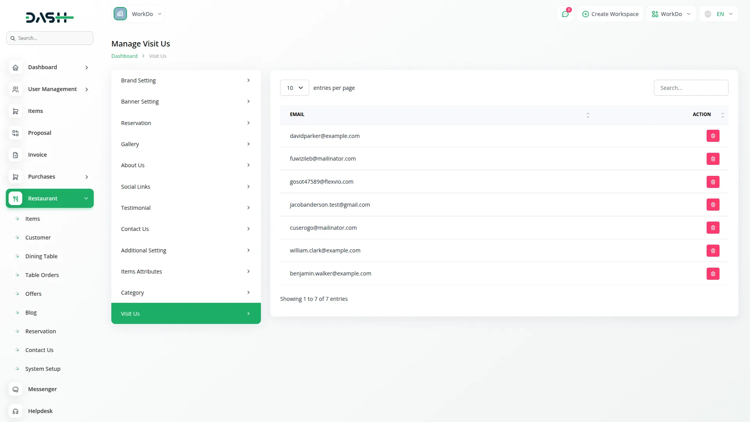Click the Dash logo
The image size is (750, 422).
point(50,17)
